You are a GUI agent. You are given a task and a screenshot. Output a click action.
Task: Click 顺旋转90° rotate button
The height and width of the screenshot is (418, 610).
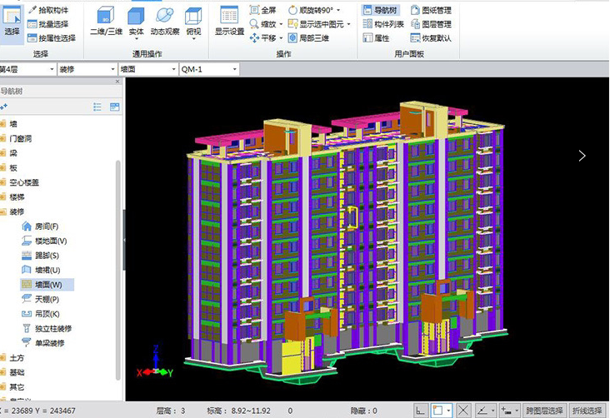[x=311, y=10]
